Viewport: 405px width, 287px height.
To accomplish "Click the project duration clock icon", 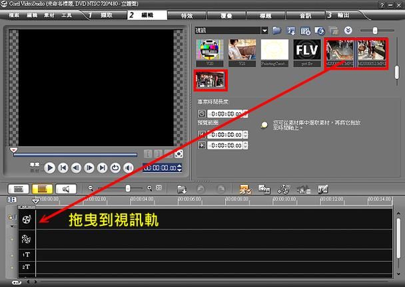I will click(x=201, y=114).
